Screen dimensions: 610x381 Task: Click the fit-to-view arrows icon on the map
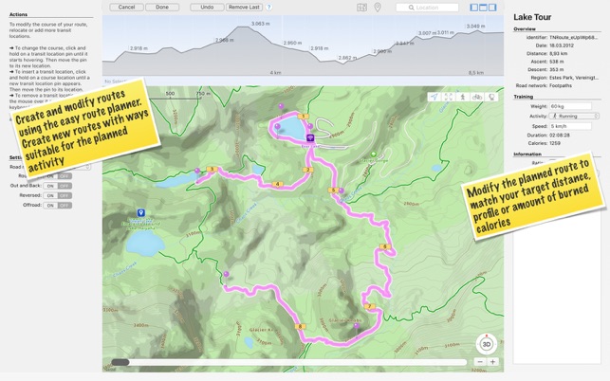pos(449,97)
